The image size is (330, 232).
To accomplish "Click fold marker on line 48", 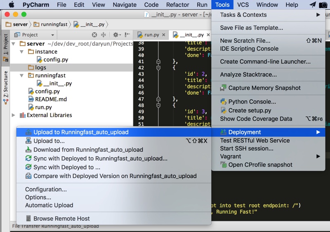I will pyautogui.click(x=158, y=105).
